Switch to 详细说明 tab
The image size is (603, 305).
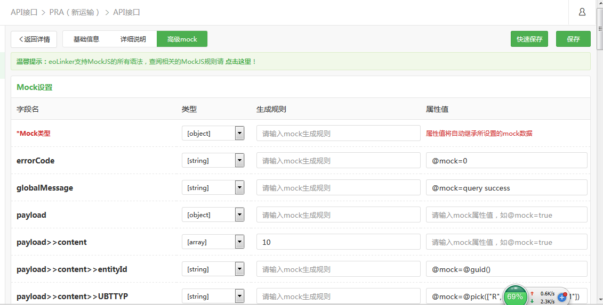133,39
